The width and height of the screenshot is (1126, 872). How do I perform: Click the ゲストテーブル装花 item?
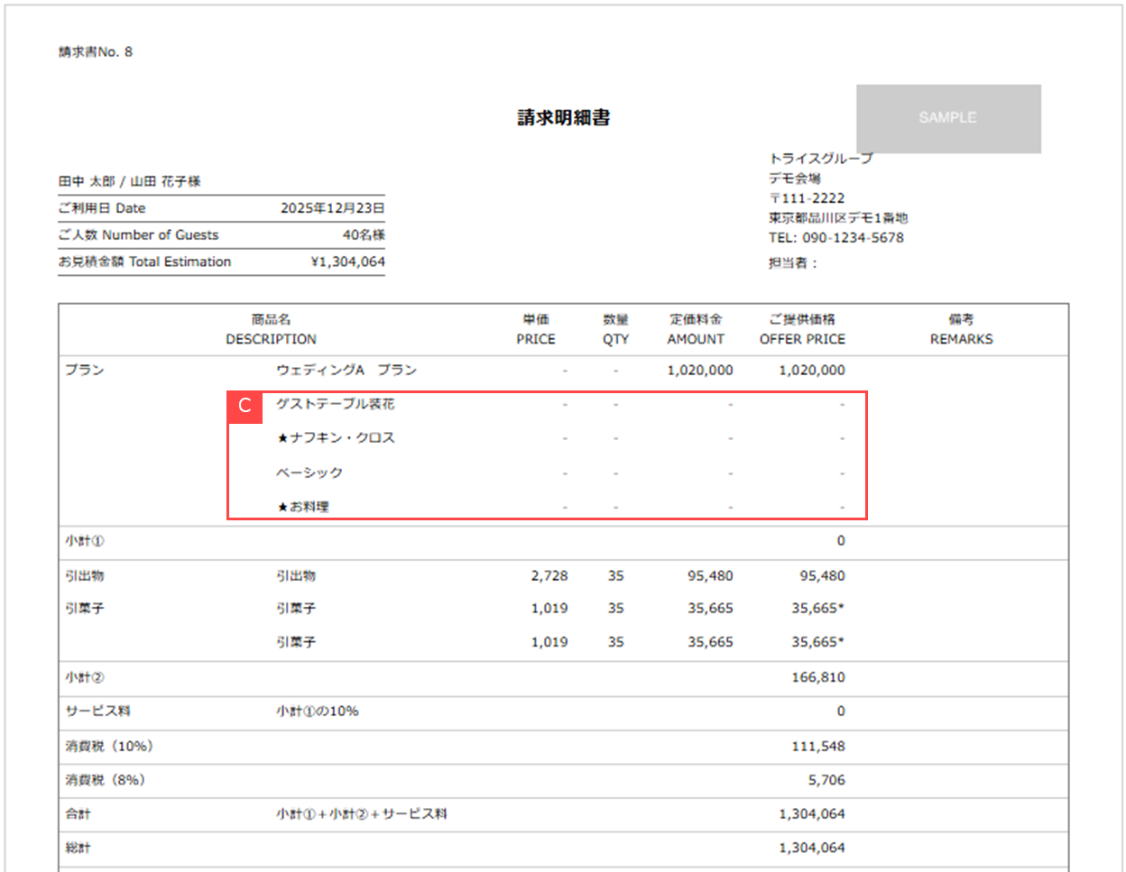click(335, 404)
